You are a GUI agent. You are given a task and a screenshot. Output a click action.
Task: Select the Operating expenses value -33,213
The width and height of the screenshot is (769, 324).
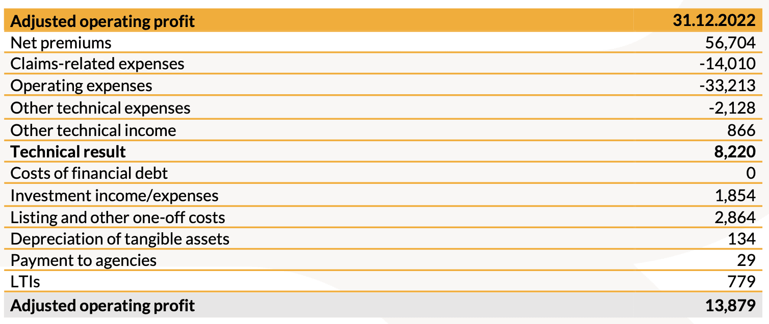[728, 86]
